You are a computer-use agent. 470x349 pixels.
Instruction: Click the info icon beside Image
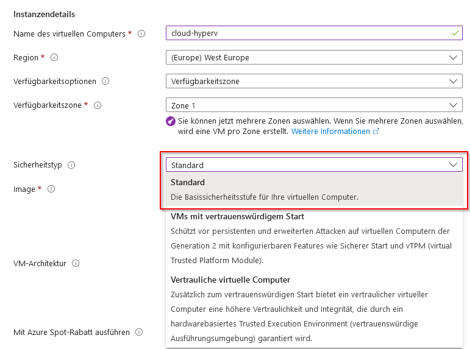51,189
